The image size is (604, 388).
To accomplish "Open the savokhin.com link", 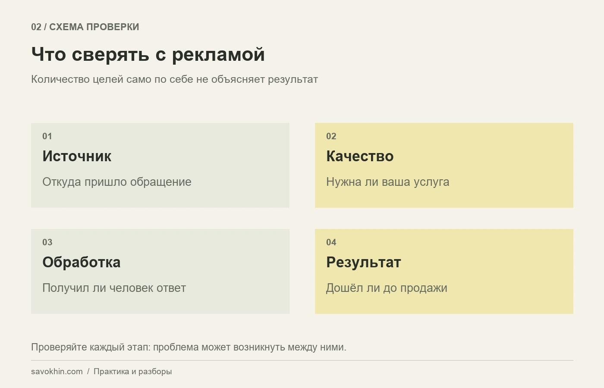I will click(x=57, y=372).
